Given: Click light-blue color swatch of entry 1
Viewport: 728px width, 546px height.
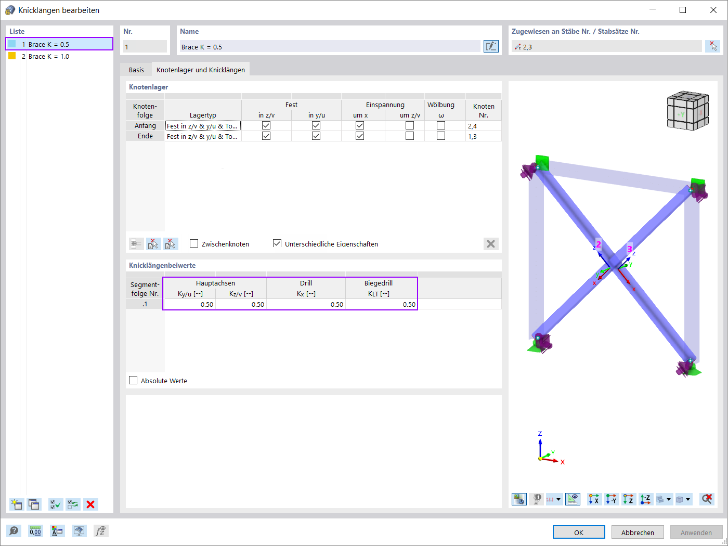Looking at the screenshot, I should [12, 44].
